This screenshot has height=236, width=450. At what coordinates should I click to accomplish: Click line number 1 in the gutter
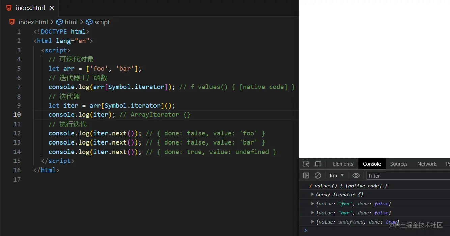pyautogui.click(x=19, y=32)
